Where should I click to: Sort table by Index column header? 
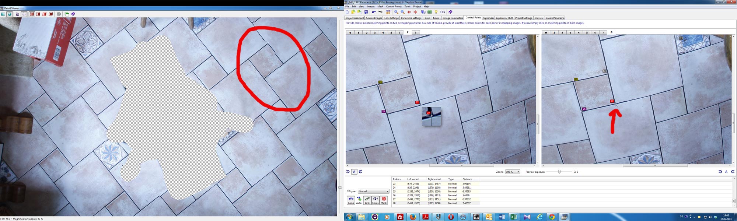pyautogui.click(x=397, y=179)
